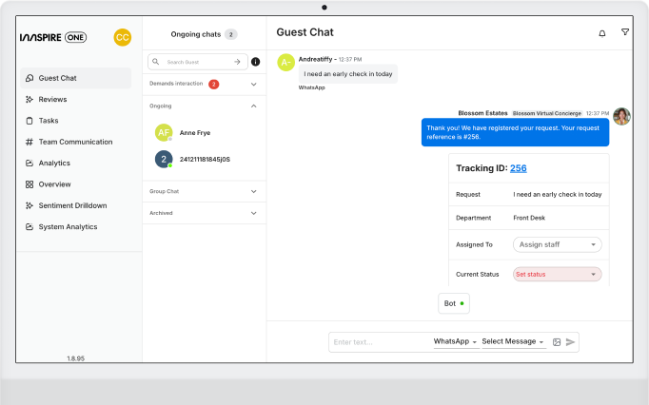This screenshot has width=649, height=405.
Task: Open the Set status dropdown
Action: (x=557, y=274)
